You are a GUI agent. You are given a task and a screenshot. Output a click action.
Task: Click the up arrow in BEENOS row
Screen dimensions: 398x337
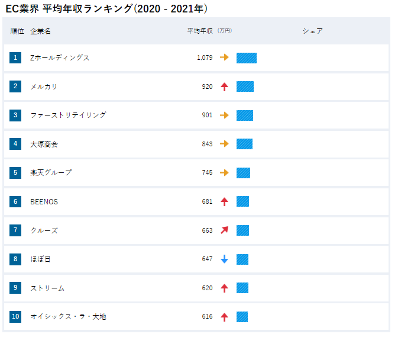point(224,202)
